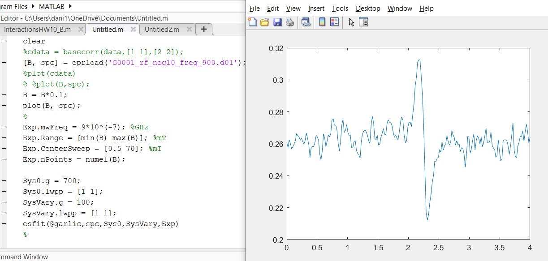548x261 pixels.
Task: Open the figure Desktop menu
Action: pos(368,9)
